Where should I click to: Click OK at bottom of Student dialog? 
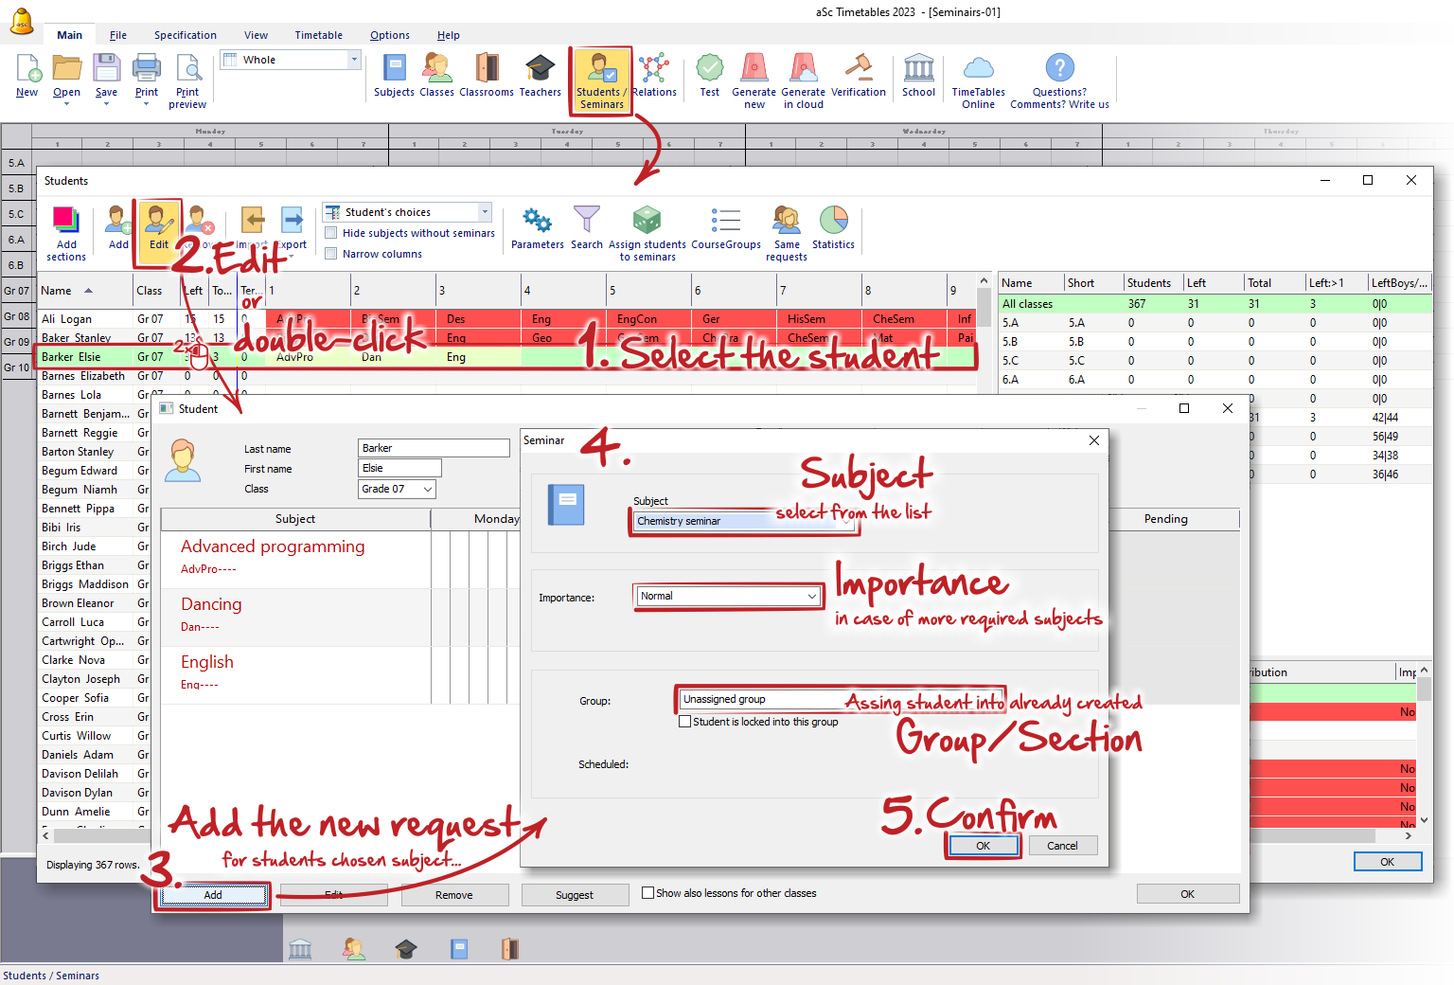pos(1188,894)
